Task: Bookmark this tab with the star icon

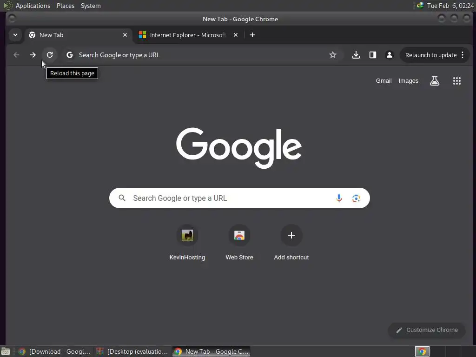Action: pos(333,55)
